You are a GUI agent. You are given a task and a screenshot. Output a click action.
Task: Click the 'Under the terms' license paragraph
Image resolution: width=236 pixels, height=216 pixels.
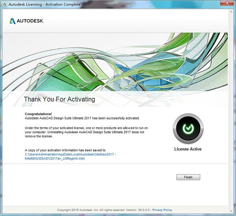click(86, 132)
